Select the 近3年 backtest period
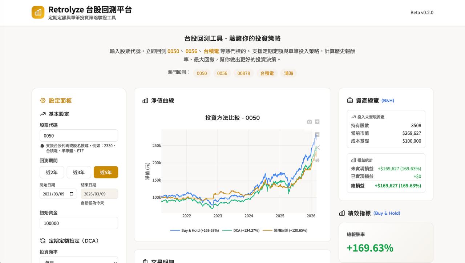 [79, 172]
